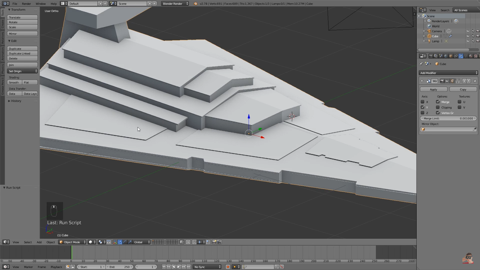Image resolution: width=480 pixels, height=270 pixels.
Task: Open the texture checker properties tab
Action: (x=476, y=56)
